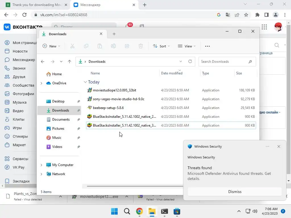Open a new Chrome tab
291x218 pixels.
[145, 5]
